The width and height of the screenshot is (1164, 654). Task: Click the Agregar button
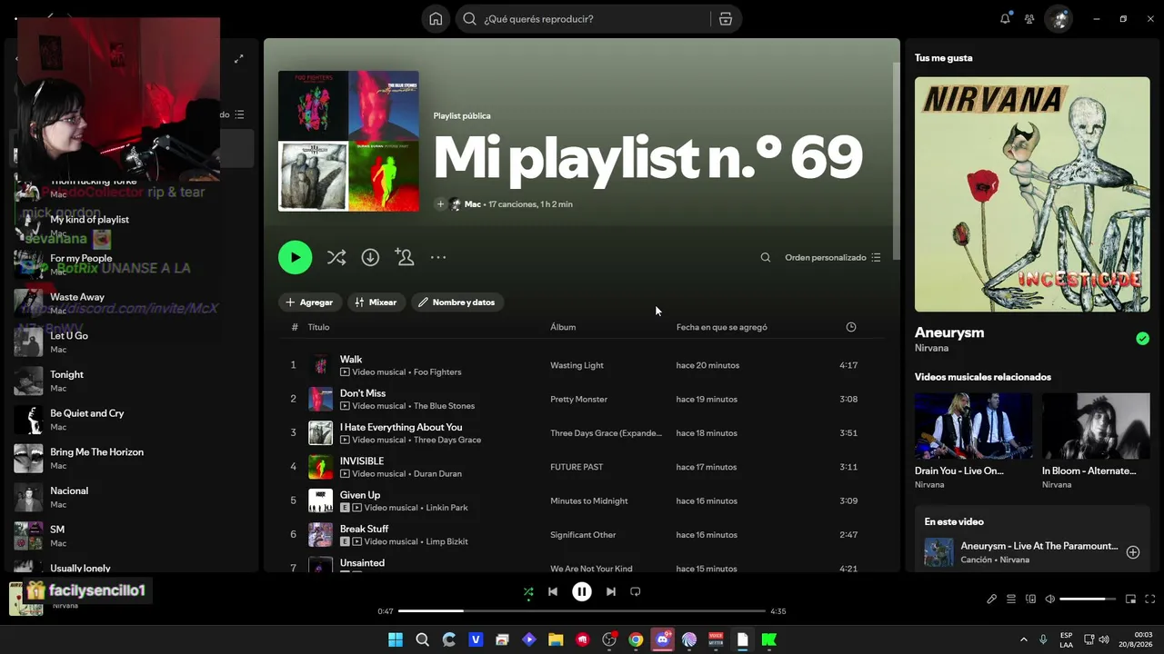309,302
